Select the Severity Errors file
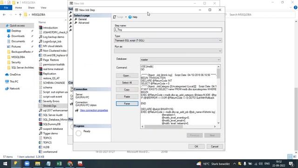This screenshot has width=298, height=168. point(51,101)
